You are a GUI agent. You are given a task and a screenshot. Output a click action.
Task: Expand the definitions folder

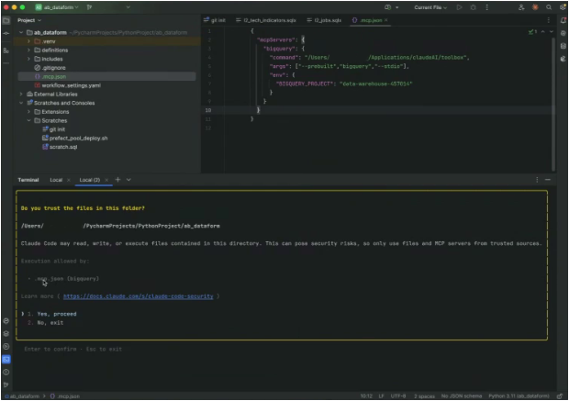[x=29, y=50]
